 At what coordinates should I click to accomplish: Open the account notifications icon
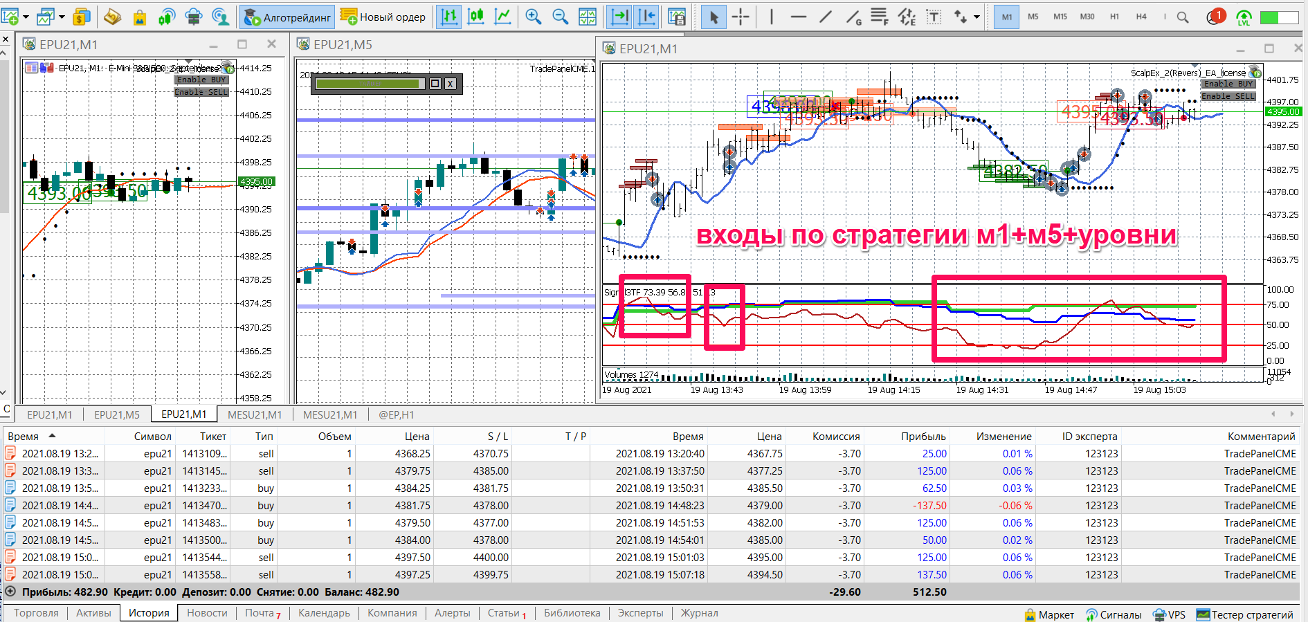click(1215, 17)
